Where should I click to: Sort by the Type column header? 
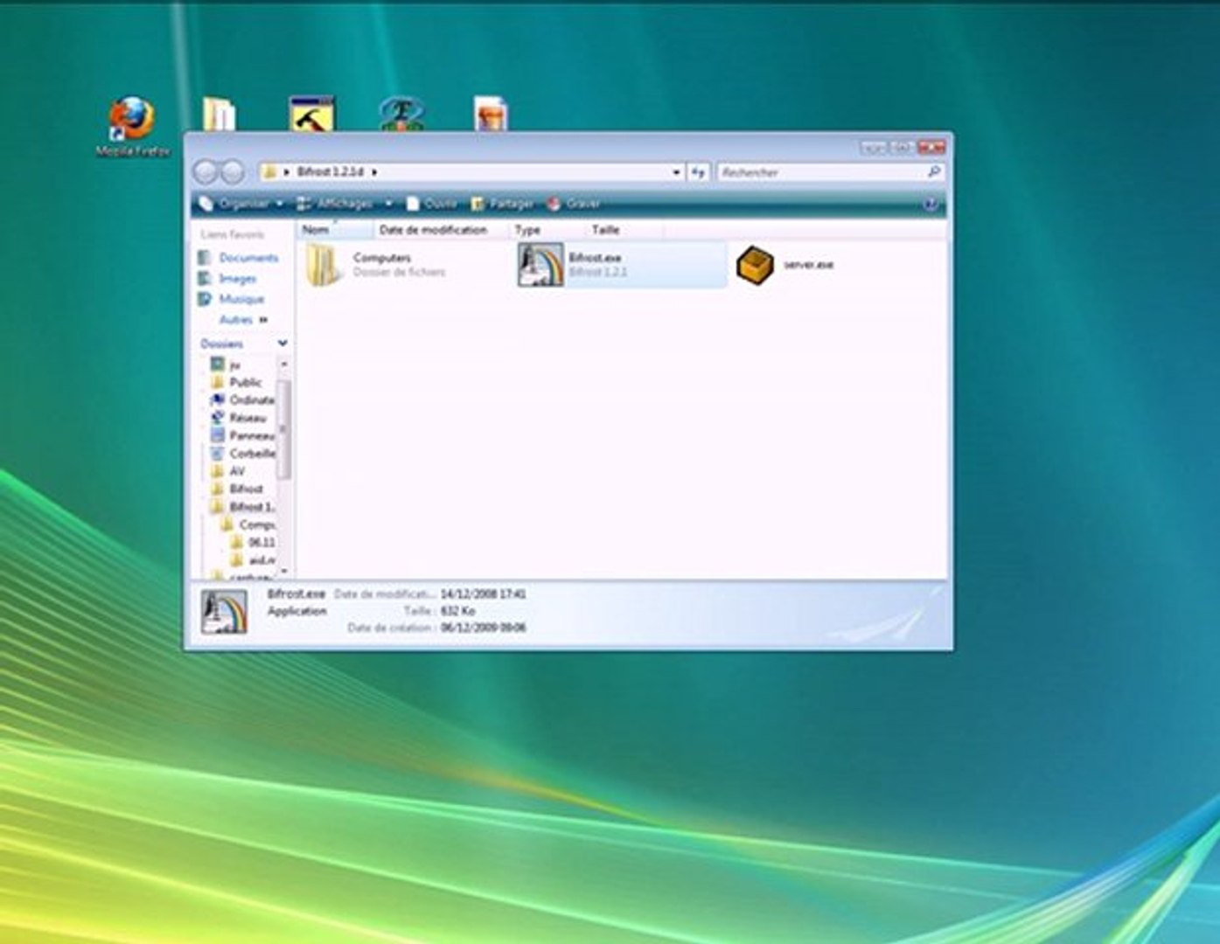547,230
